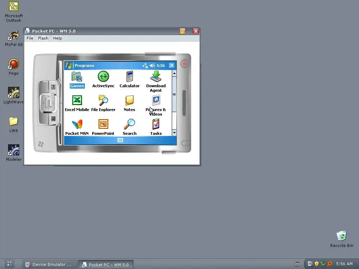The width and height of the screenshot is (359, 269).
Task: Tap the on-screen keyboard icon
Action: 120,140
